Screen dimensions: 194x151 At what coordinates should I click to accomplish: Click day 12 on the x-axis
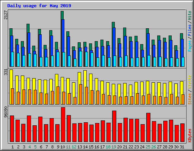[74, 147]
